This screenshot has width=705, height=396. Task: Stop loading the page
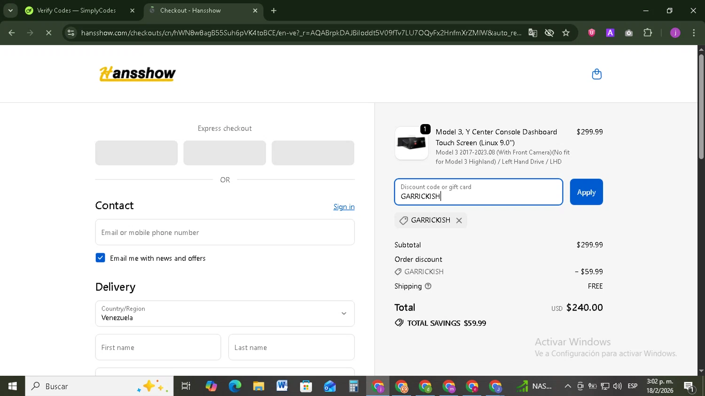[48, 33]
